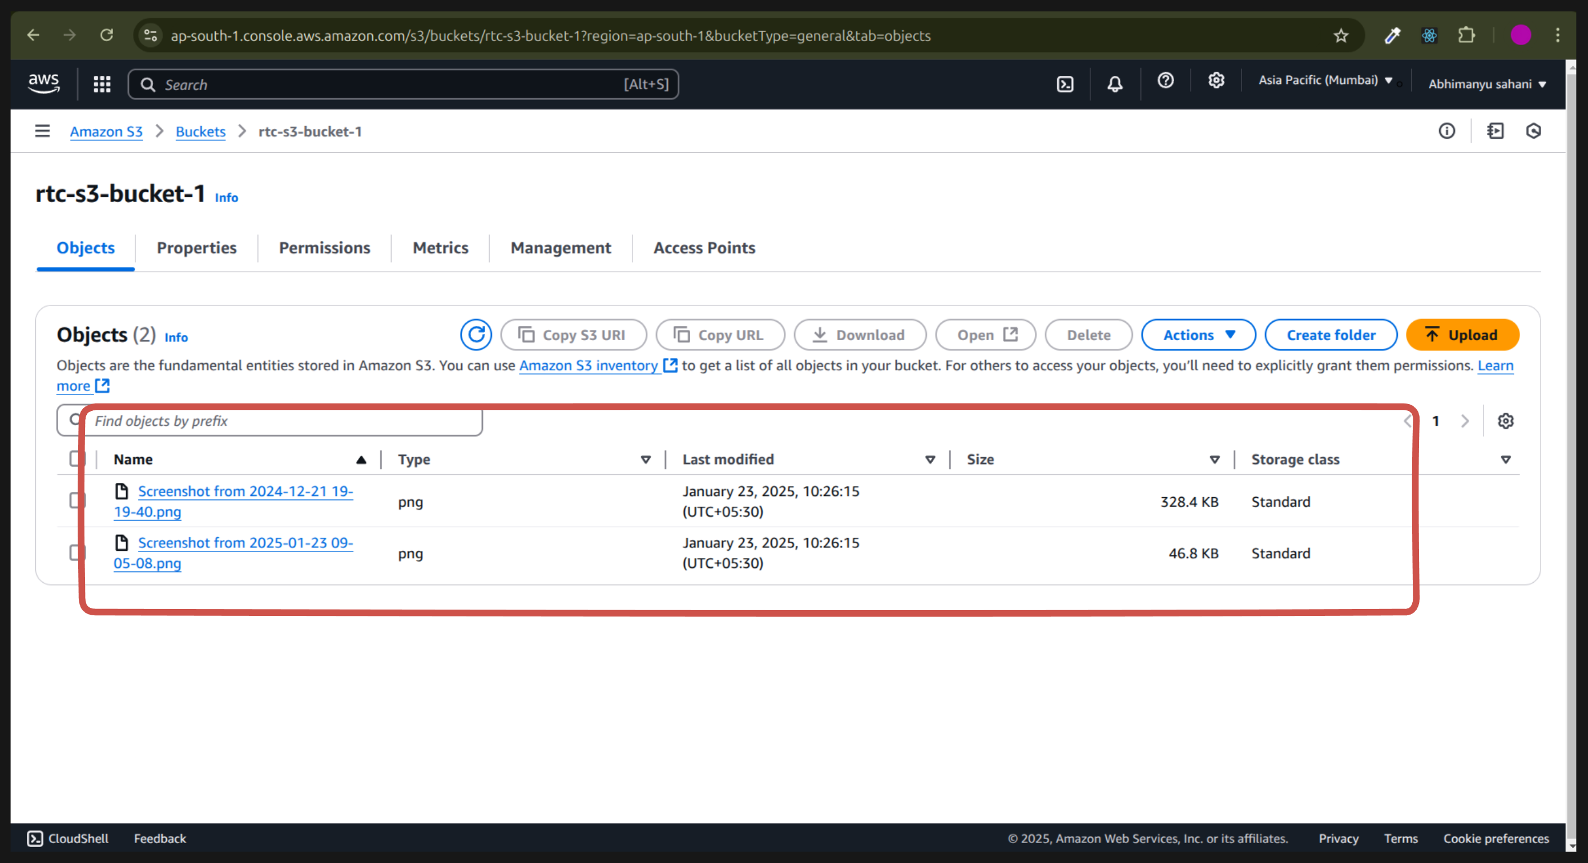Go to next page of objects
The image size is (1588, 863).
coord(1465,421)
